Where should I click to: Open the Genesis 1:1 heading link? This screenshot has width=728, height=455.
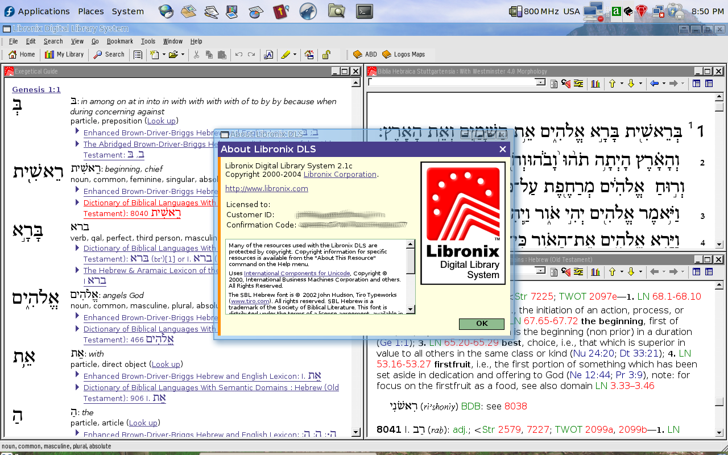coord(36,89)
